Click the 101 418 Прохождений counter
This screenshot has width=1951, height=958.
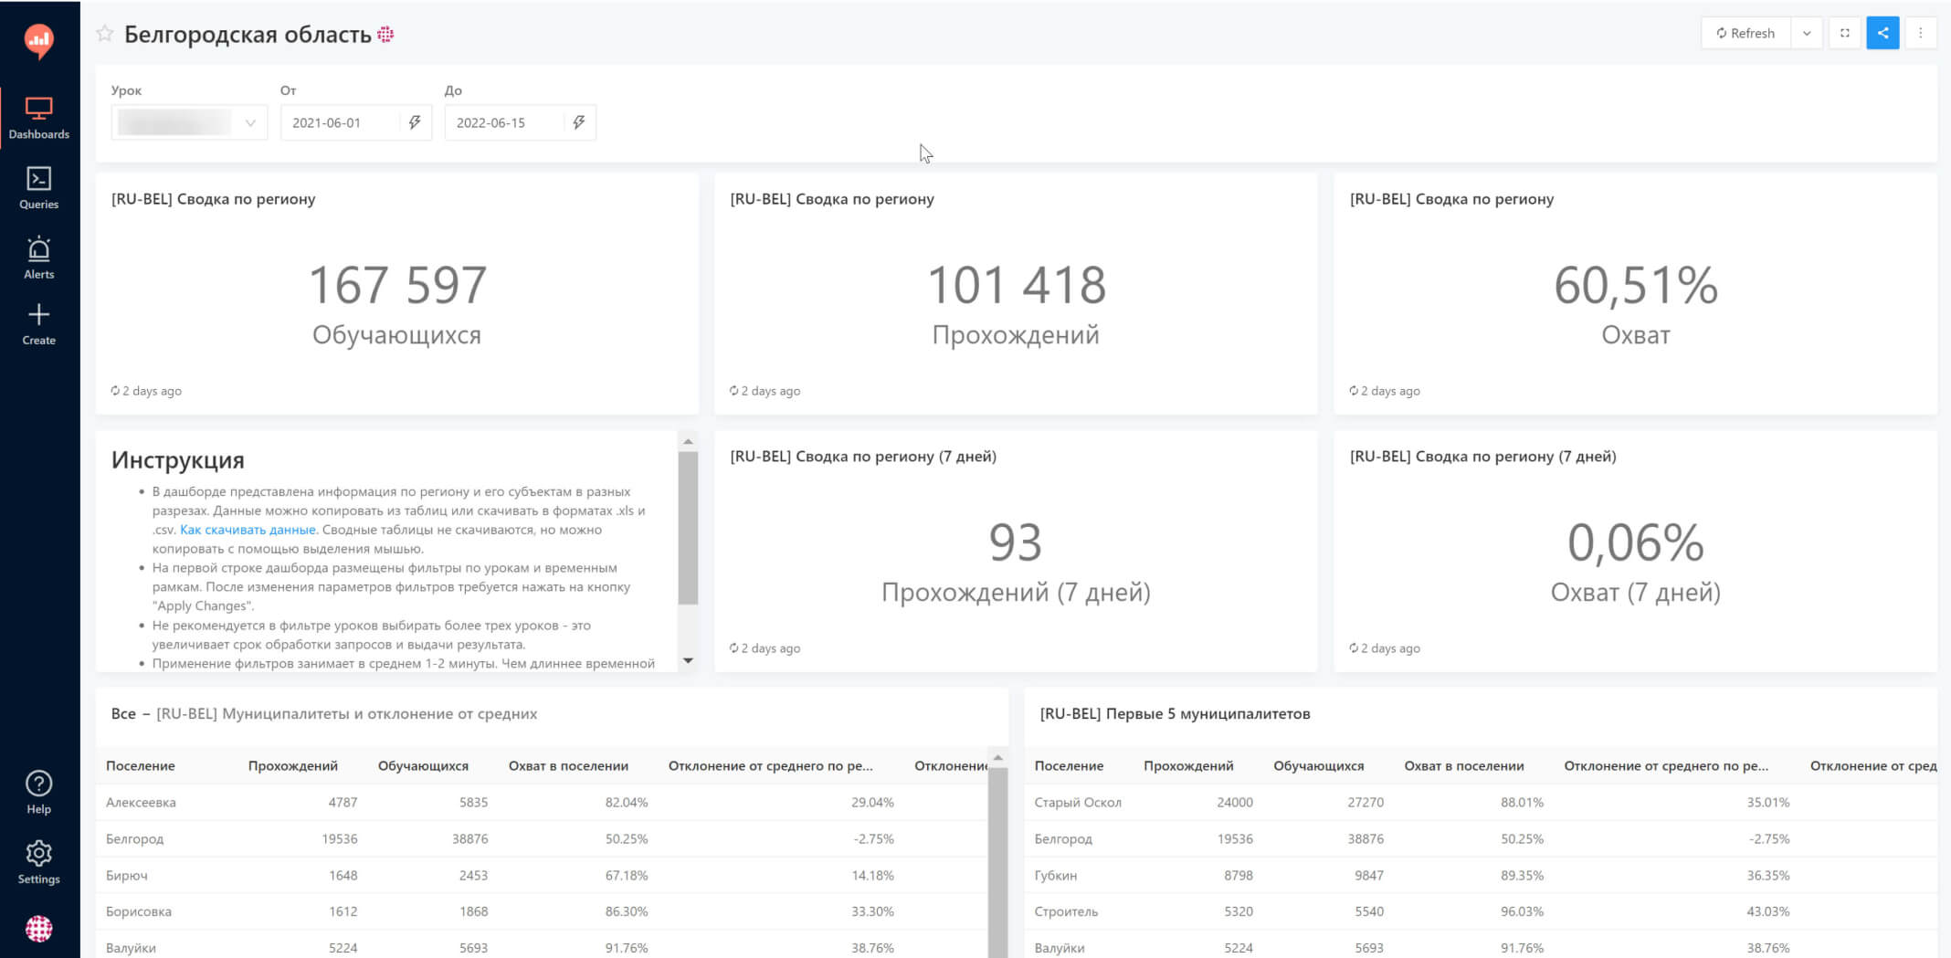click(1016, 304)
